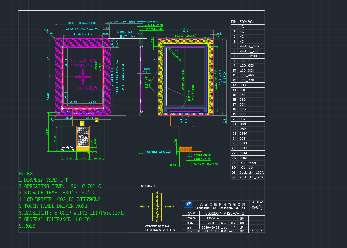347x248 pixels.
Task: Click the NOTES: heading
Action: tap(27, 174)
